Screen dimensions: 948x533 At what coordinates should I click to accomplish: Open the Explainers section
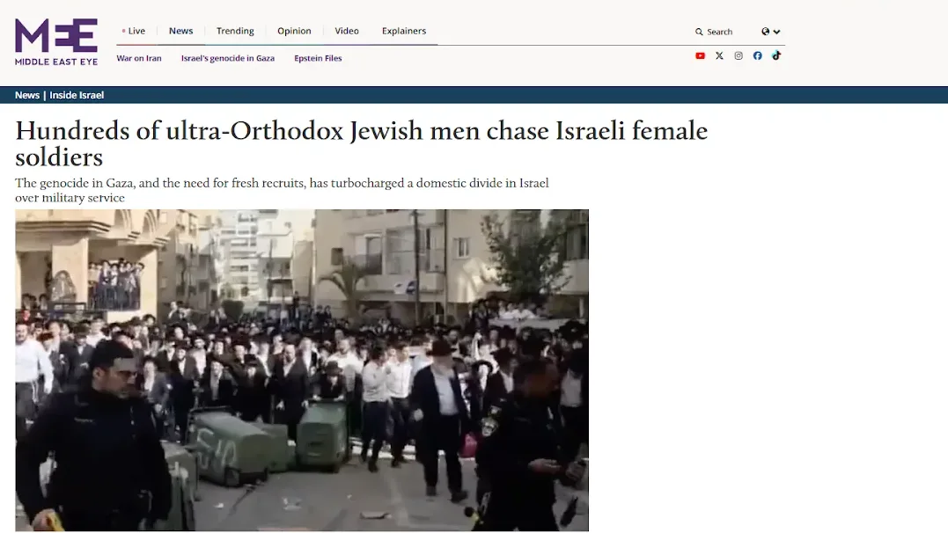tap(404, 31)
